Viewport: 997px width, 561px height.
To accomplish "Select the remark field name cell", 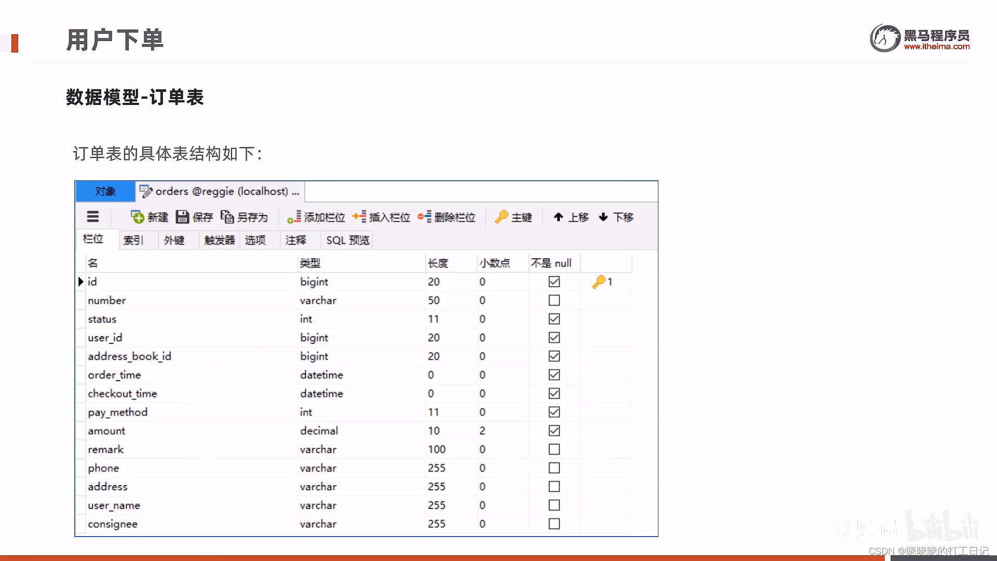I will (x=192, y=449).
